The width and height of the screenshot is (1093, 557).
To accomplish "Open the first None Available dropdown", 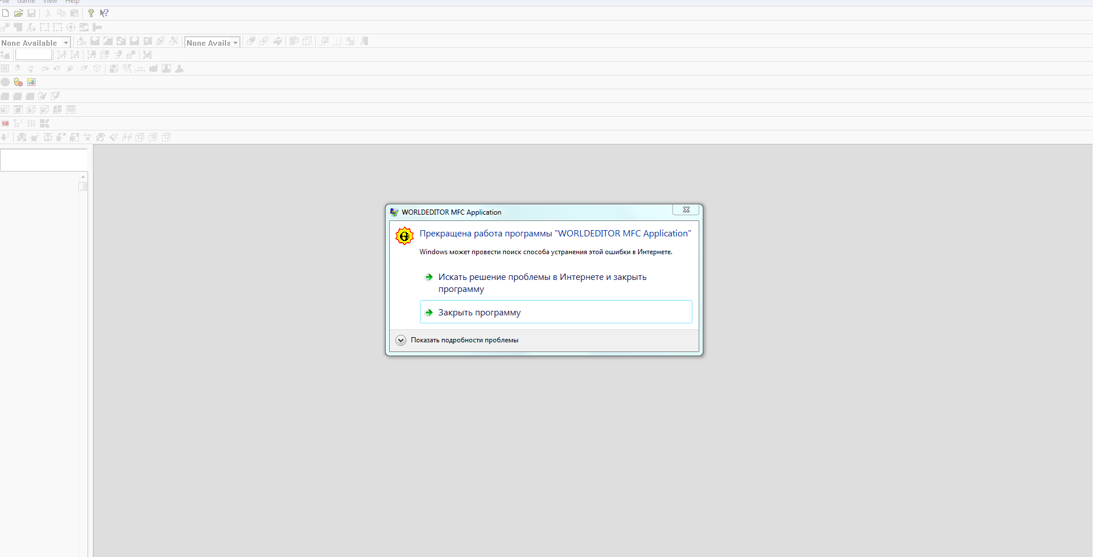I will coord(66,42).
